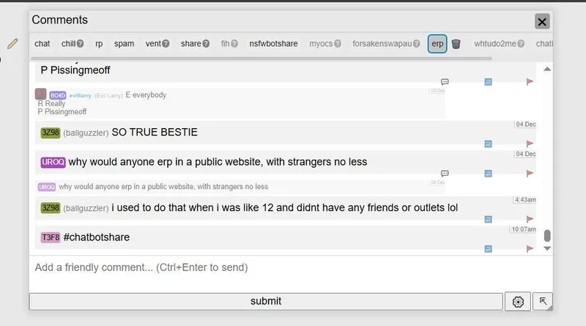
Task: Reply to the SO TRUE BESTIE comment
Action: pos(488,144)
